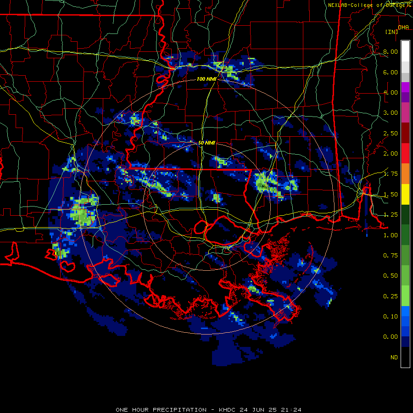Viewport: 413px width, 413px height.
Task: Click the 0.00 legend value
Action: click(x=391, y=337)
